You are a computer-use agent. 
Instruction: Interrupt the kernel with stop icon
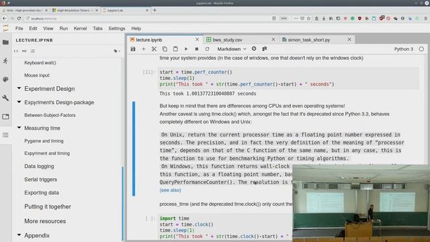click(x=197, y=49)
